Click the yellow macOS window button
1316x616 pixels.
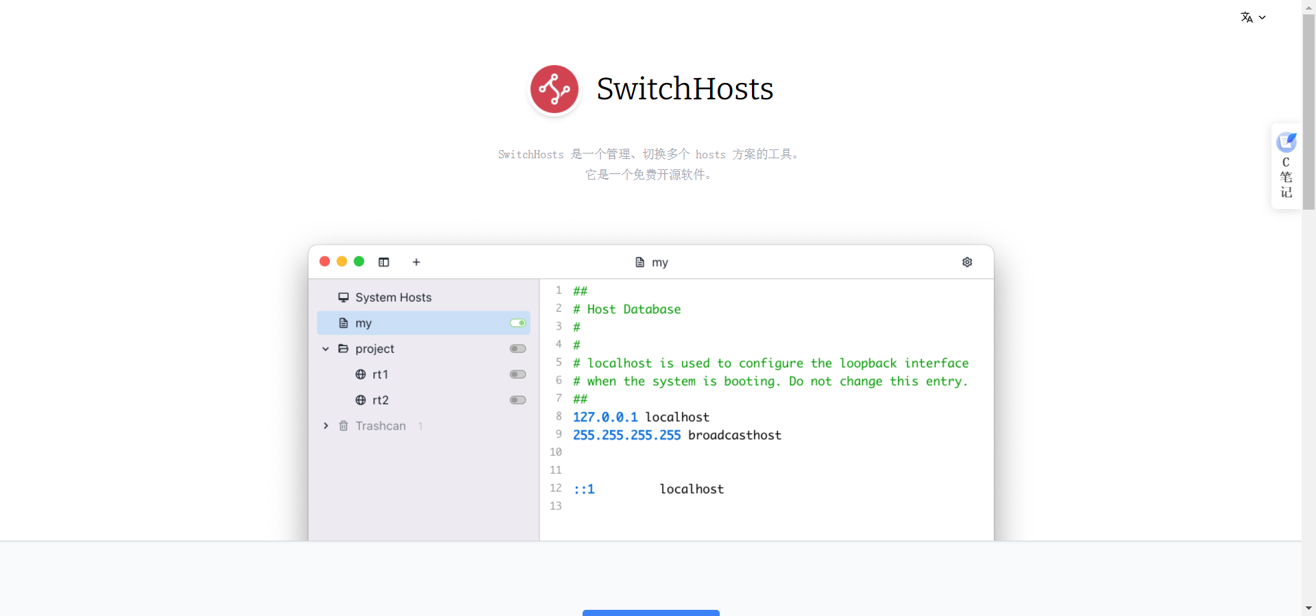click(x=342, y=262)
